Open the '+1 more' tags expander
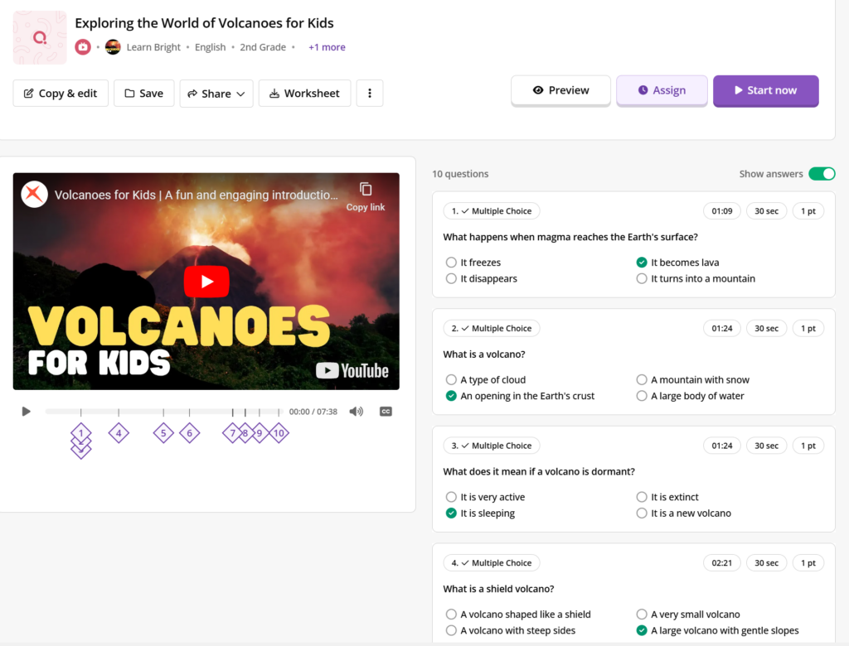The height and width of the screenshot is (646, 849). coord(327,47)
